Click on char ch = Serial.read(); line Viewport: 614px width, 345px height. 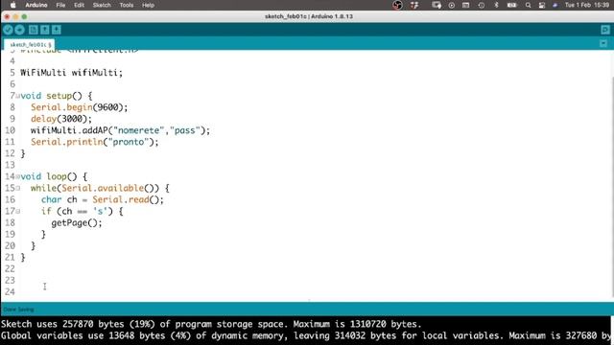click(x=103, y=199)
